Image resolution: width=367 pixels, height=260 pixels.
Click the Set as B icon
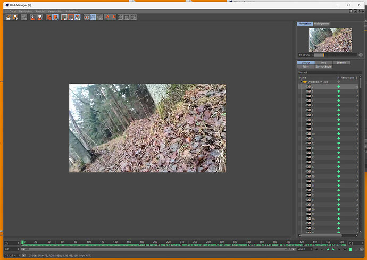(113, 18)
